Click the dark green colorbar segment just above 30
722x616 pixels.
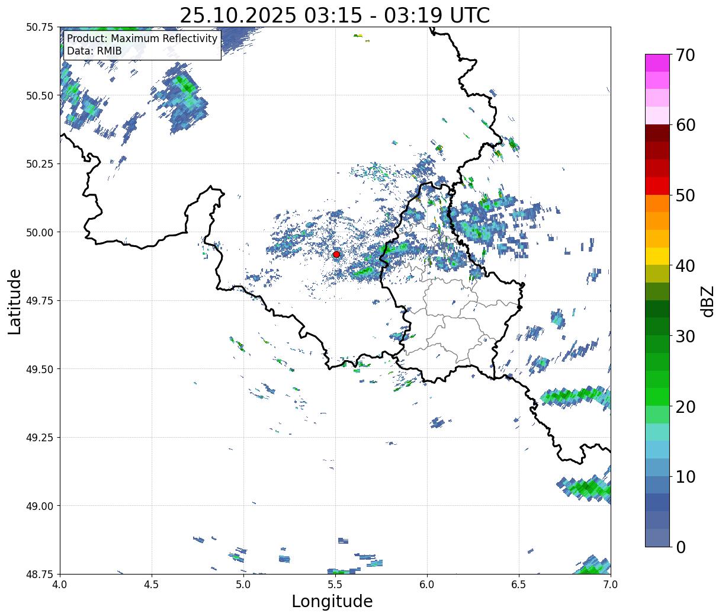657,326
